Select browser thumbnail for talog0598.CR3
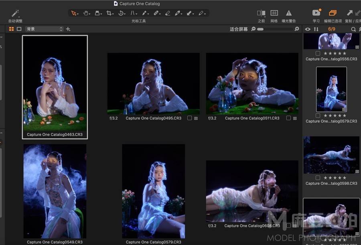The height and width of the screenshot is (245, 361). click(x=332, y=155)
